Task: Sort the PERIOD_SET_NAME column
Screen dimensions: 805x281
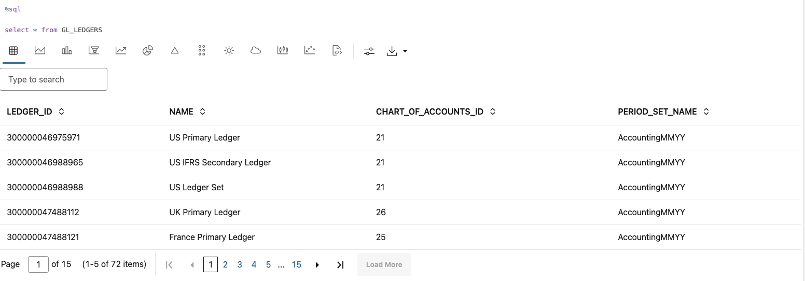Action: 706,111
